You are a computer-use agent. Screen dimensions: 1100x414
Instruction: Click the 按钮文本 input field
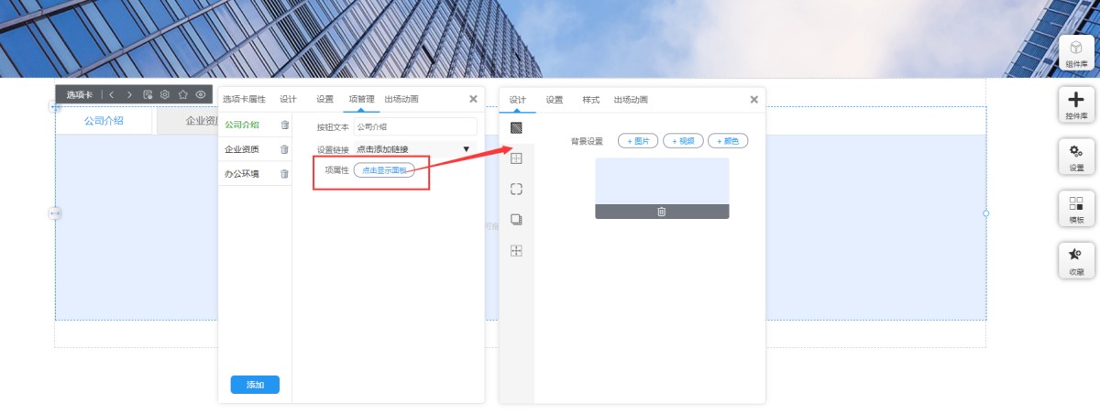pos(415,126)
